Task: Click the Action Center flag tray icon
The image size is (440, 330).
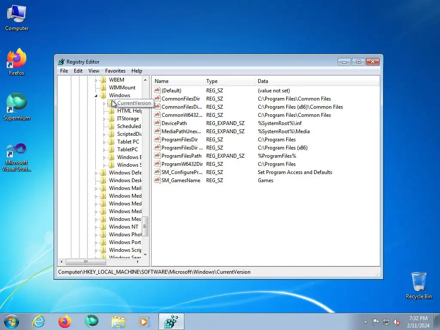Action: click(x=376, y=321)
